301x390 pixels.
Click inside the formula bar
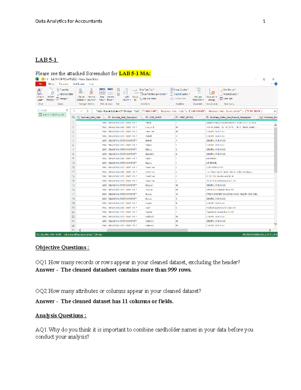pyautogui.click(x=176, y=110)
